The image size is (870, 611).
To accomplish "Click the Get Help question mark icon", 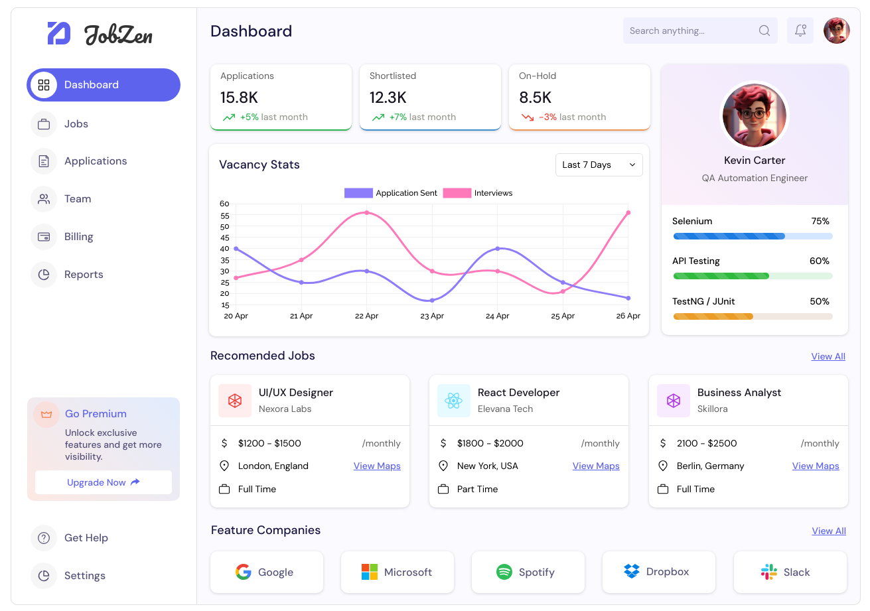I will pos(44,538).
